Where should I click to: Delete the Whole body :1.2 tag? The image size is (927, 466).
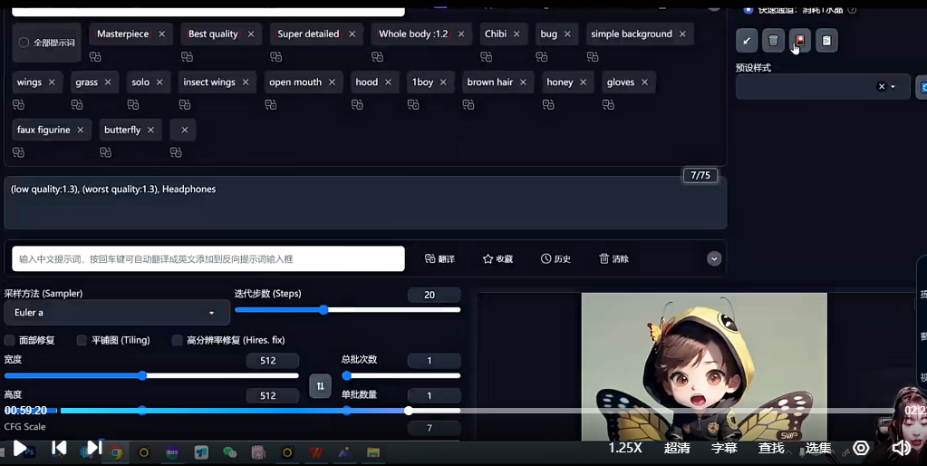(461, 34)
